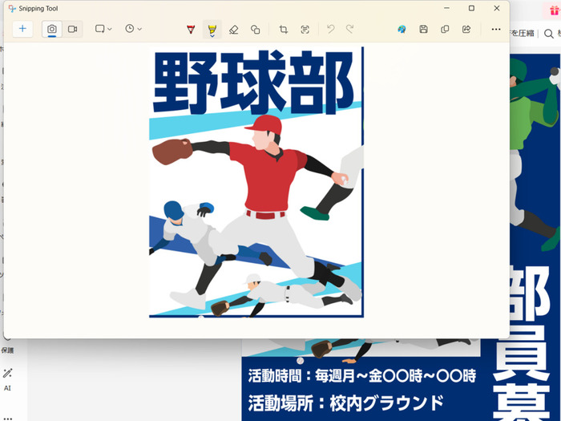The image size is (561, 421).
Task: Redo the last undone edit
Action: (349, 30)
